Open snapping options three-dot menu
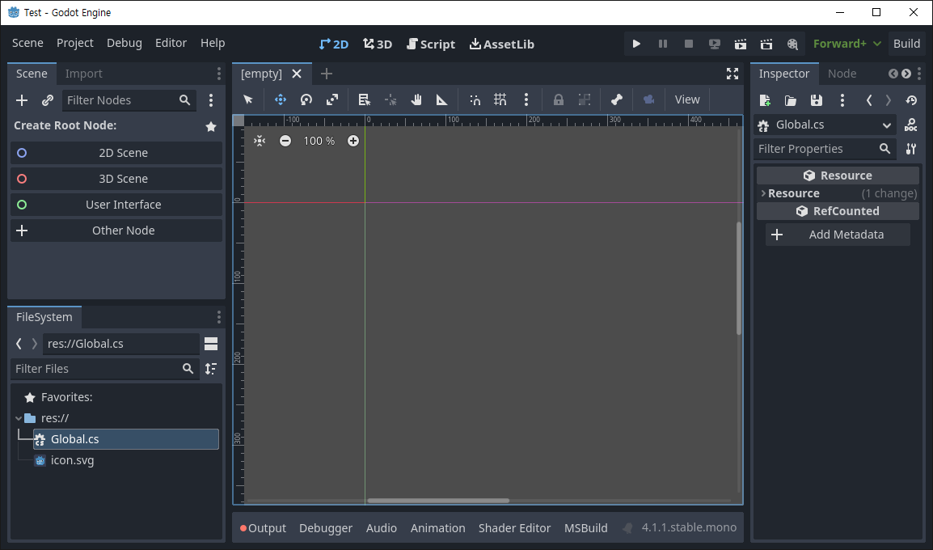 click(526, 99)
